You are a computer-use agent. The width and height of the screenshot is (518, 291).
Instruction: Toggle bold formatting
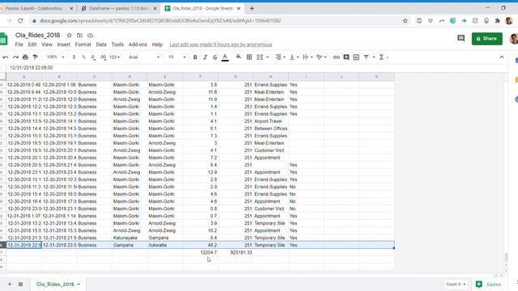(x=195, y=57)
